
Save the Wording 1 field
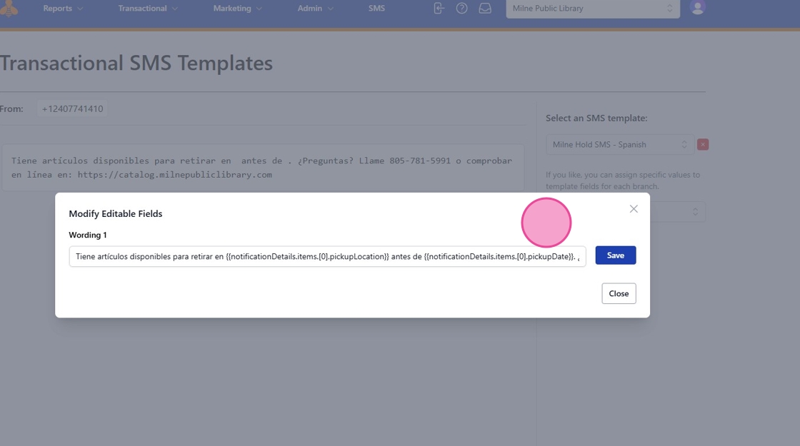pos(615,255)
